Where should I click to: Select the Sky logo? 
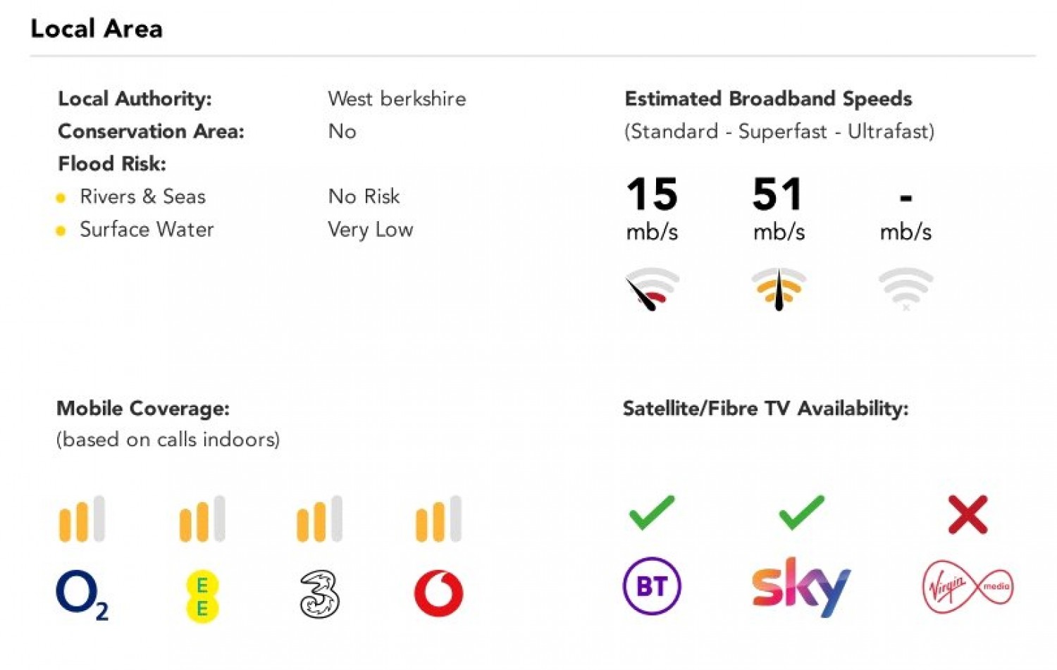801,587
